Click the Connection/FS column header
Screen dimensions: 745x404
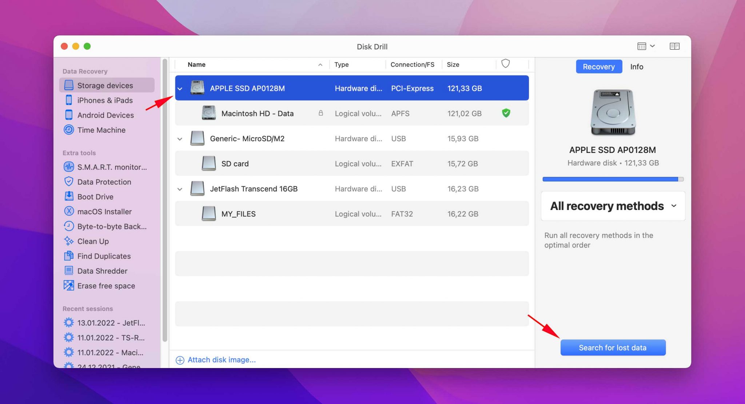click(413, 64)
